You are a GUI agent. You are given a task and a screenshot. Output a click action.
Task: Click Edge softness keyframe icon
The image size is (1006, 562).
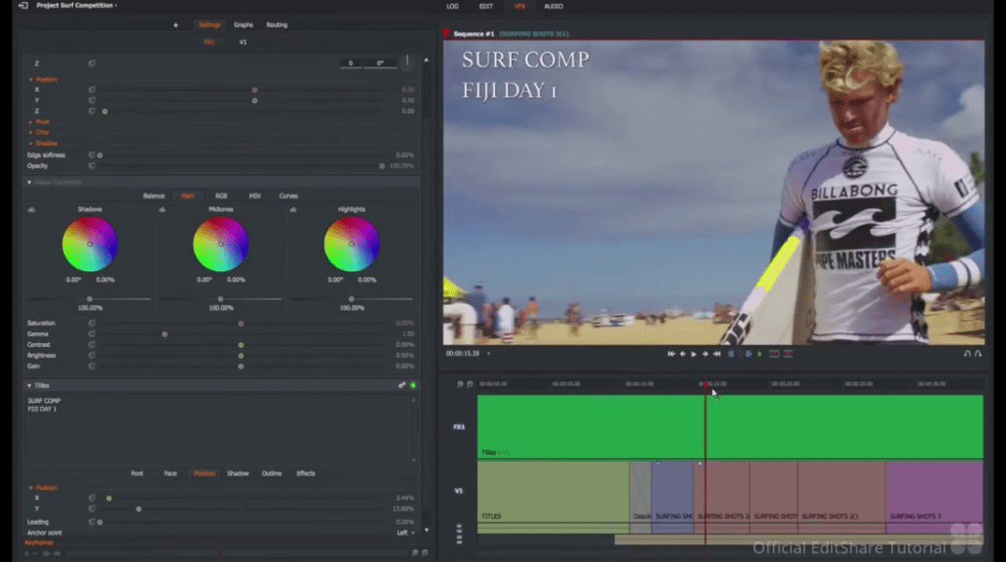[x=91, y=155]
